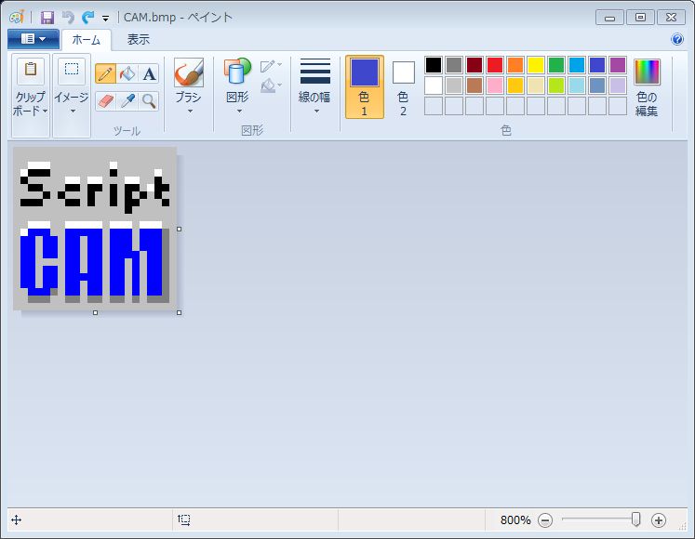Open the Edit colors rainbow button
The image size is (695, 539).
click(x=648, y=72)
